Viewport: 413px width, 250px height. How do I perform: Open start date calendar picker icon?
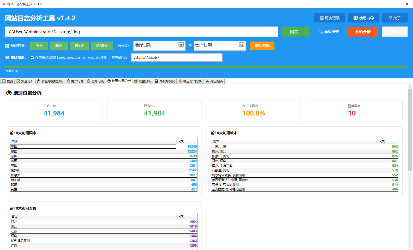[x=181, y=44]
